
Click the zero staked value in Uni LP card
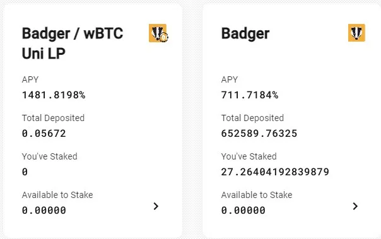(25, 172)
